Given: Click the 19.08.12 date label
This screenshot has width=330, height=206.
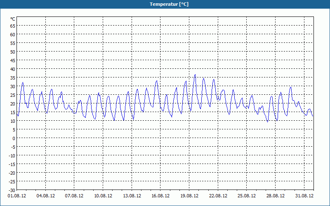Looking at the screenshot, I should pos(189,196).
